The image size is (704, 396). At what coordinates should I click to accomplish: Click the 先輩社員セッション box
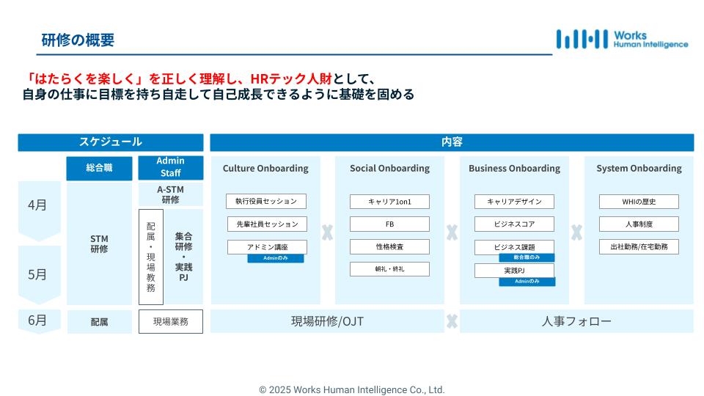[x=267, y=224]
